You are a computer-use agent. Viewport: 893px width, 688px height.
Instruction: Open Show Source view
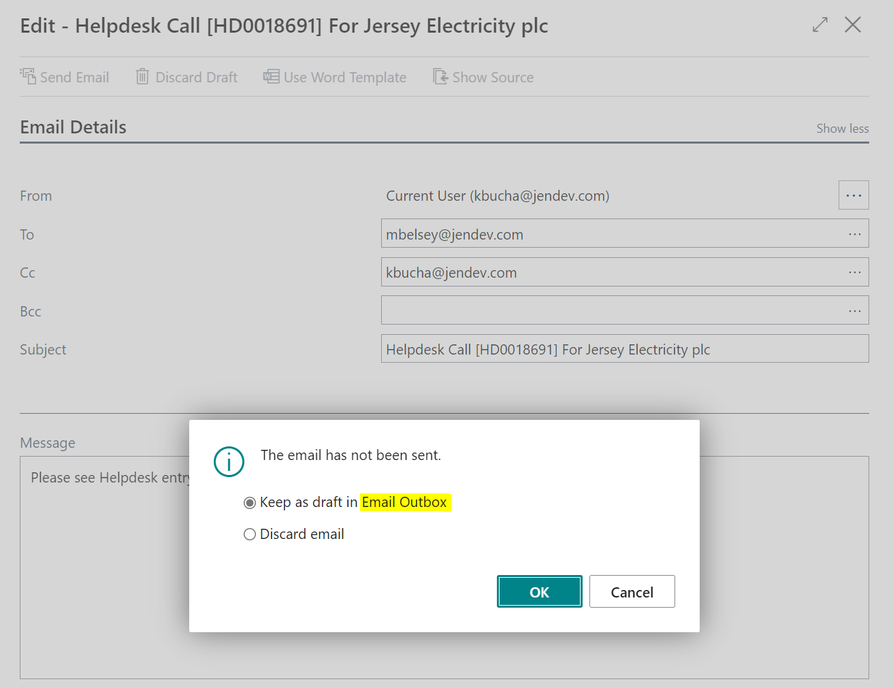[x=440, y=76]
